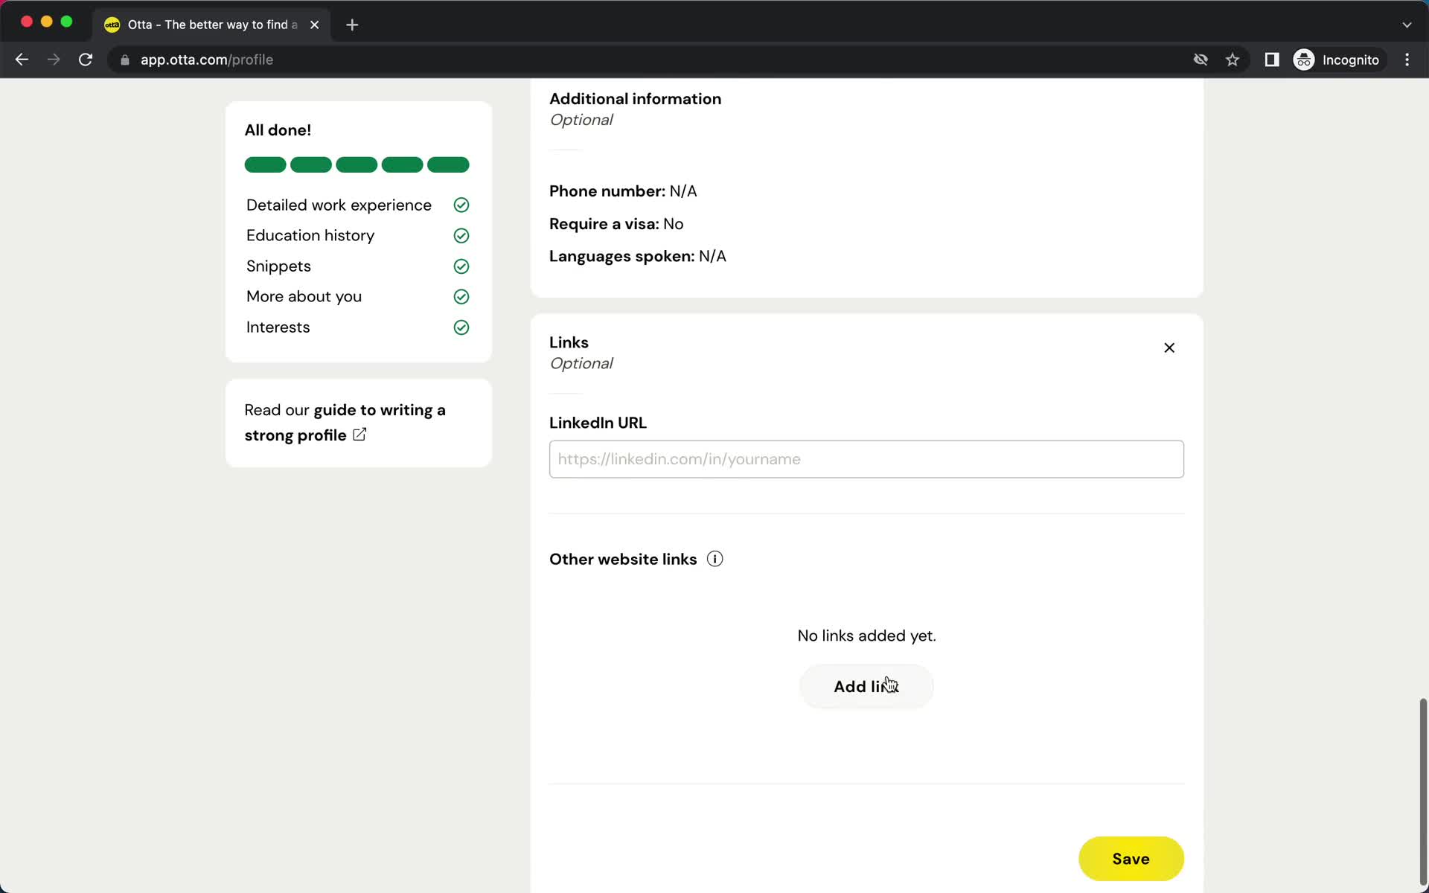Image resolution: width=1429 pixels, height=893 pixels.
Task: Click Save button to save profile changes
Action: (x=1131, y=858)
